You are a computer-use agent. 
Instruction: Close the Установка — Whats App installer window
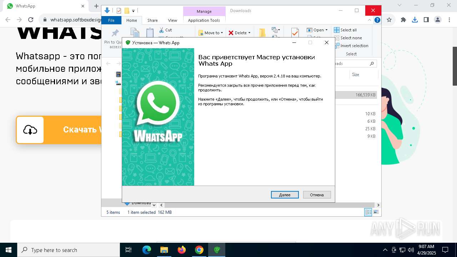click(x=326, y=42)
